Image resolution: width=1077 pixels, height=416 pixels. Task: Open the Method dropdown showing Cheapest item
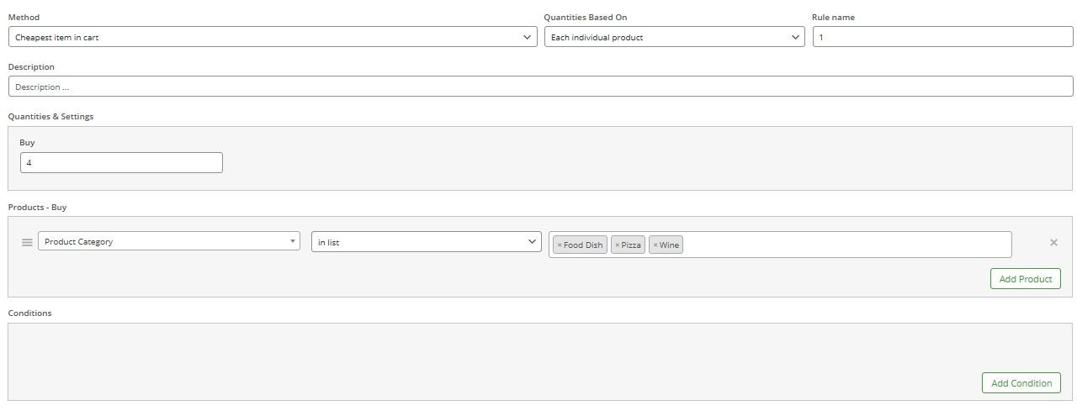point(273,37)
